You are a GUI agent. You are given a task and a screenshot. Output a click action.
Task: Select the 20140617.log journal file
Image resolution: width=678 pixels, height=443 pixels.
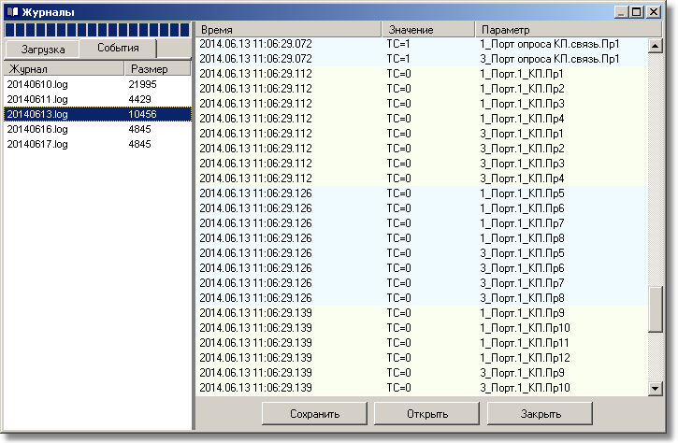[x=37, y=144]
